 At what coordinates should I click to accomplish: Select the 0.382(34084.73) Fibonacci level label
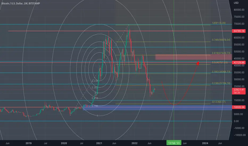point(221,72)
